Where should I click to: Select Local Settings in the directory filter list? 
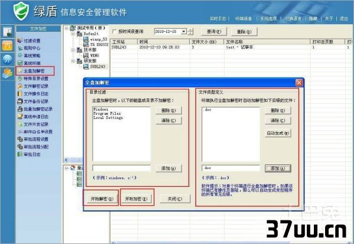pos(108,118)
